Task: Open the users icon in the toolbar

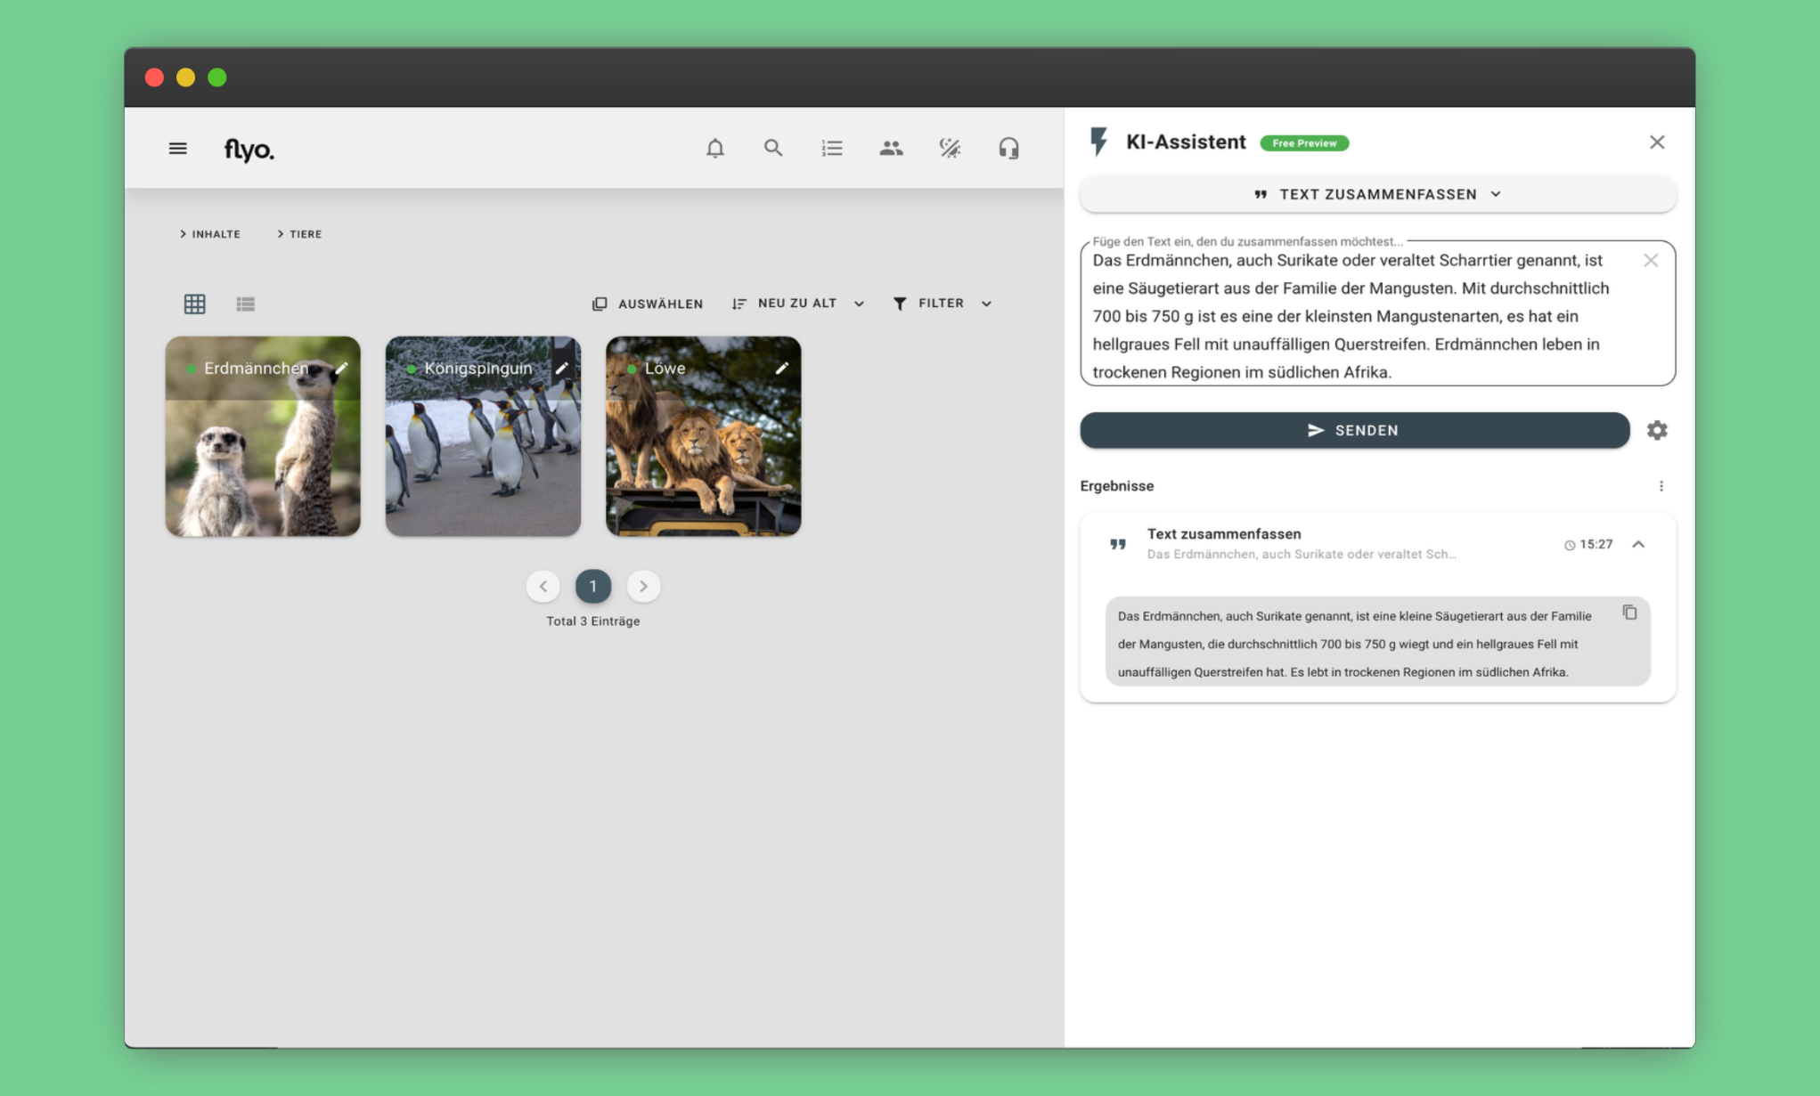Action: tap(891, 148)
